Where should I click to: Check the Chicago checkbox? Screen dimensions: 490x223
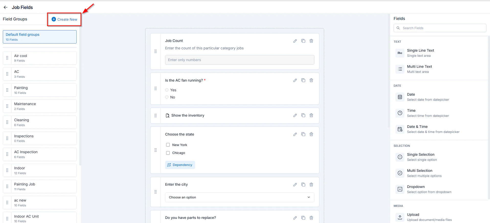pyautogui.click(x=168, y=153)
